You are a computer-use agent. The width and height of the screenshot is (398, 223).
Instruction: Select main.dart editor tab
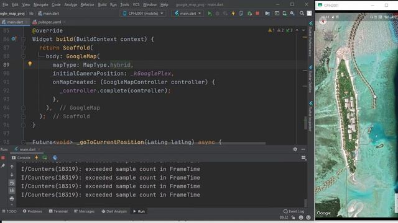(14, 22)
